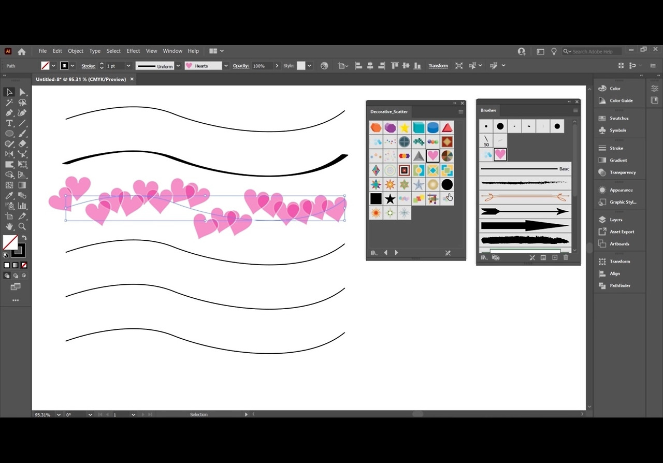Open the Hearts brush definition dropdown
This screenshot has width=663, height=463.
[x=226, y=66]
